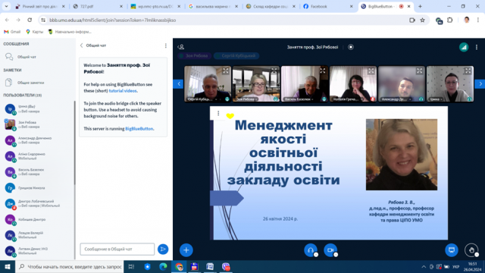Focus the Сообщение в Общий чат input field
This screenshot has width=485, height=273.
[117, 249]
